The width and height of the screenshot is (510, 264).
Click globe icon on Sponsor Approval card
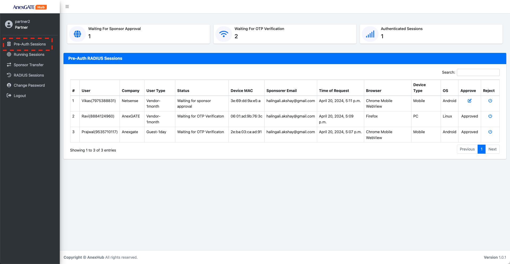pos(77,34)
